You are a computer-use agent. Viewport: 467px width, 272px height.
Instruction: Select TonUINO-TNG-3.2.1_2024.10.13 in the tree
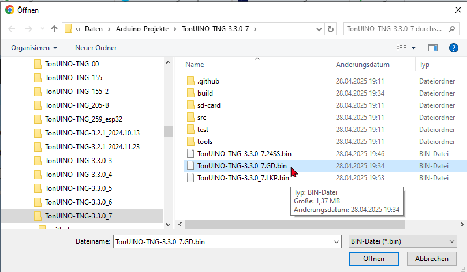92,133
